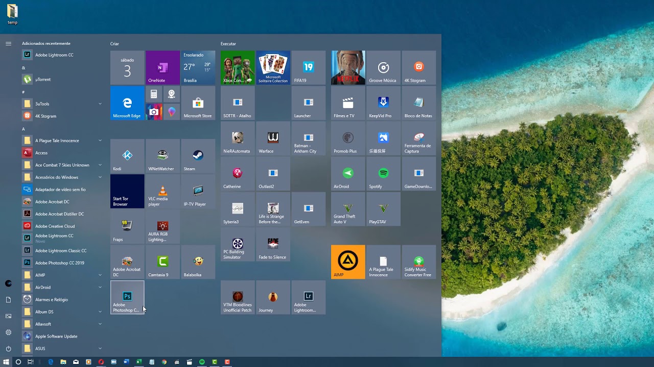
Task: Launch Microsoft Edge from its tile
Action: 127,102
